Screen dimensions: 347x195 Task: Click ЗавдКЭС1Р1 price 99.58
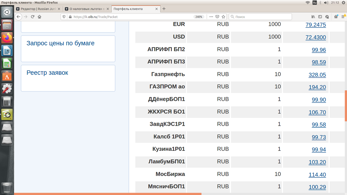click(x=319, y=125)
